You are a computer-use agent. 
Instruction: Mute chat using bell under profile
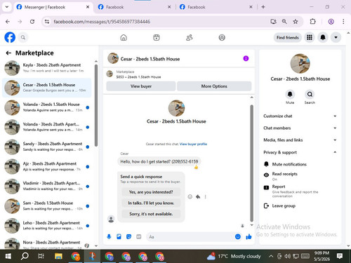pos(290,95)
